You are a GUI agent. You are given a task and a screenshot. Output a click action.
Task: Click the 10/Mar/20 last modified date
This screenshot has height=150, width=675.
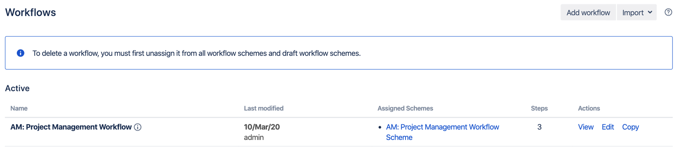tap(262, 127)
